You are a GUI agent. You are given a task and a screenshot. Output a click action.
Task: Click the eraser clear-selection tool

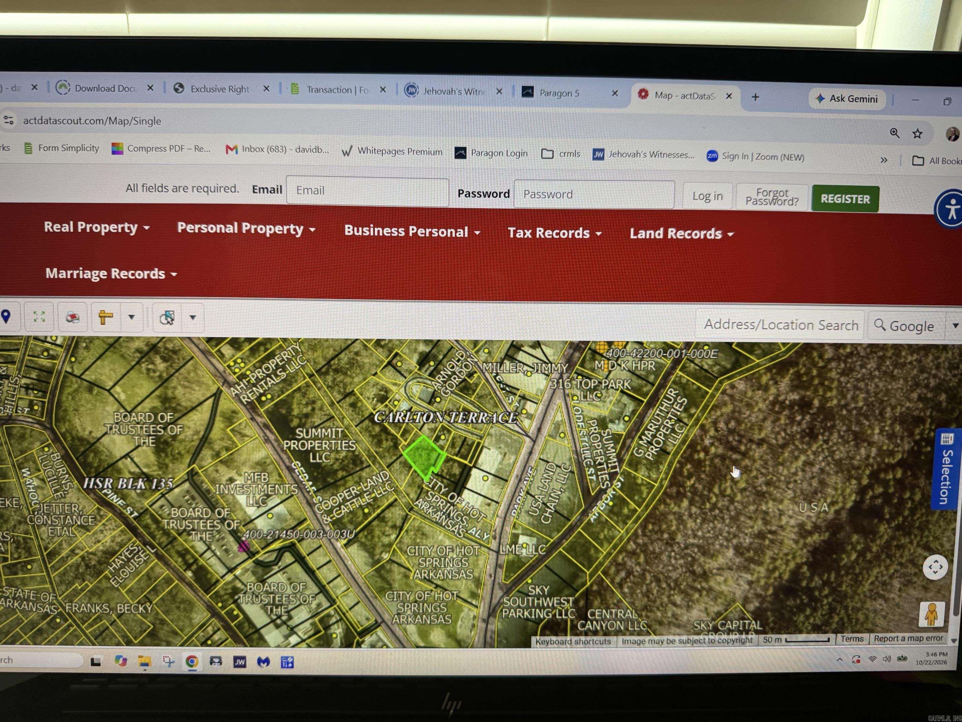pos(73,317)
